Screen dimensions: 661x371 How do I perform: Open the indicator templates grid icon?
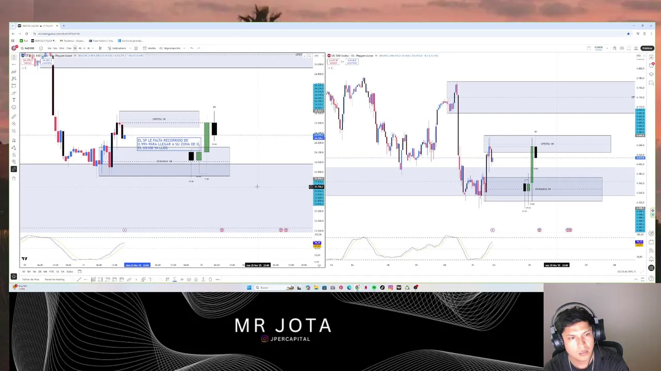[136, 48]
